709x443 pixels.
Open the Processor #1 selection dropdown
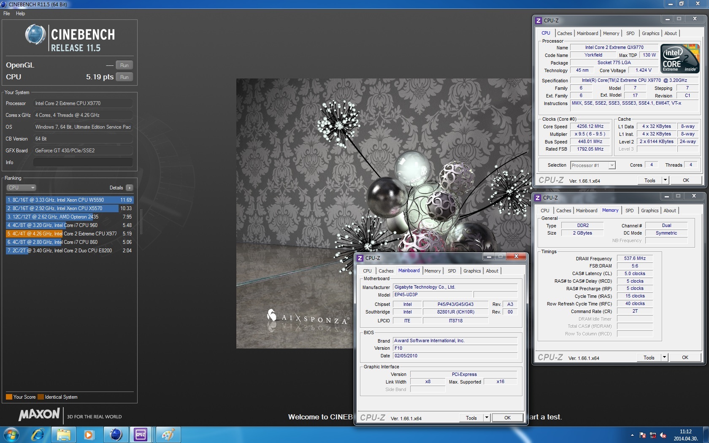pos(593,165)
